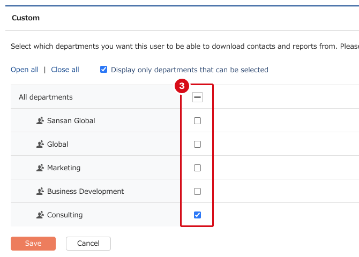Collapse the tree using Close all
This screenshot has width=359, height=257.
click(x=65, y=70)
